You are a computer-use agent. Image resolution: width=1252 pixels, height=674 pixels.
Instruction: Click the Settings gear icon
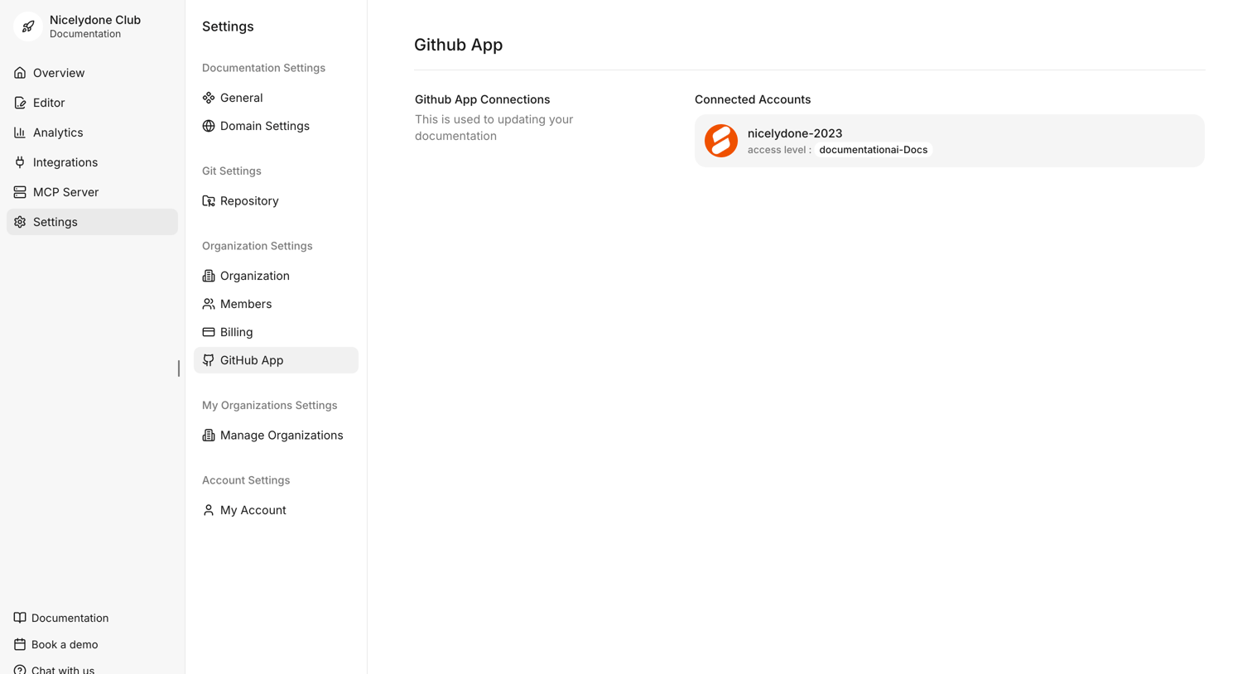point(20,222)
